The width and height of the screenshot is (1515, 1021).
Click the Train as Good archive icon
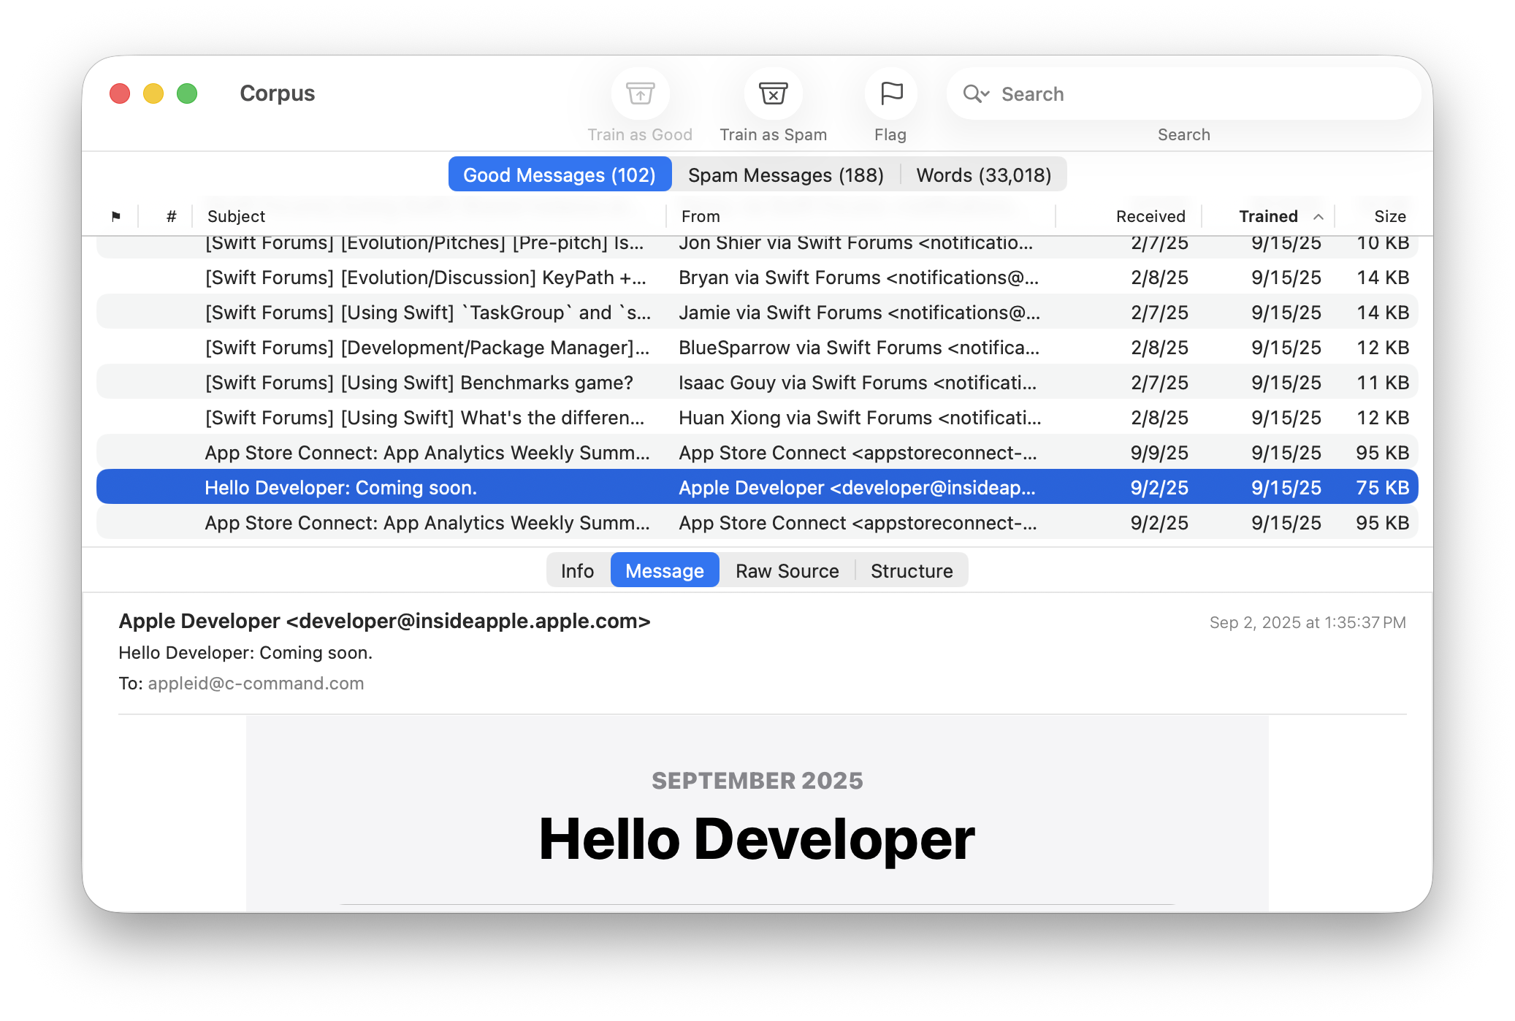coord(640,94)
